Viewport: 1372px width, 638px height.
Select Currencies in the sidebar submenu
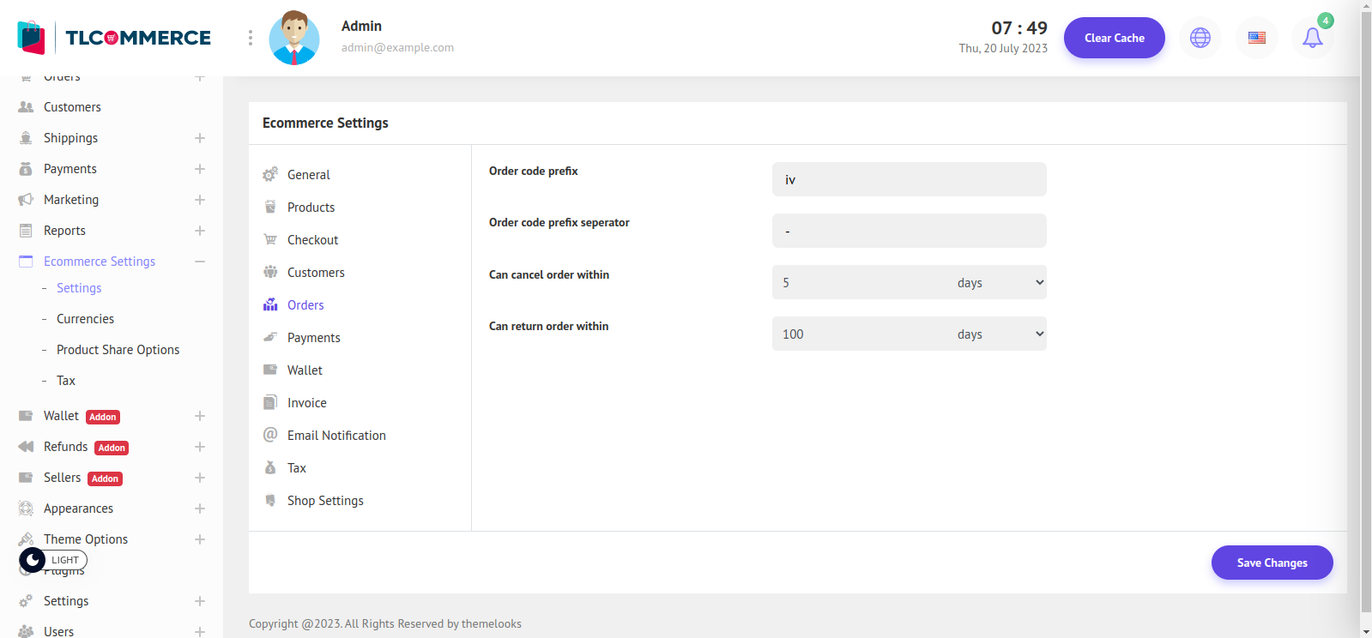click(85, 319)
